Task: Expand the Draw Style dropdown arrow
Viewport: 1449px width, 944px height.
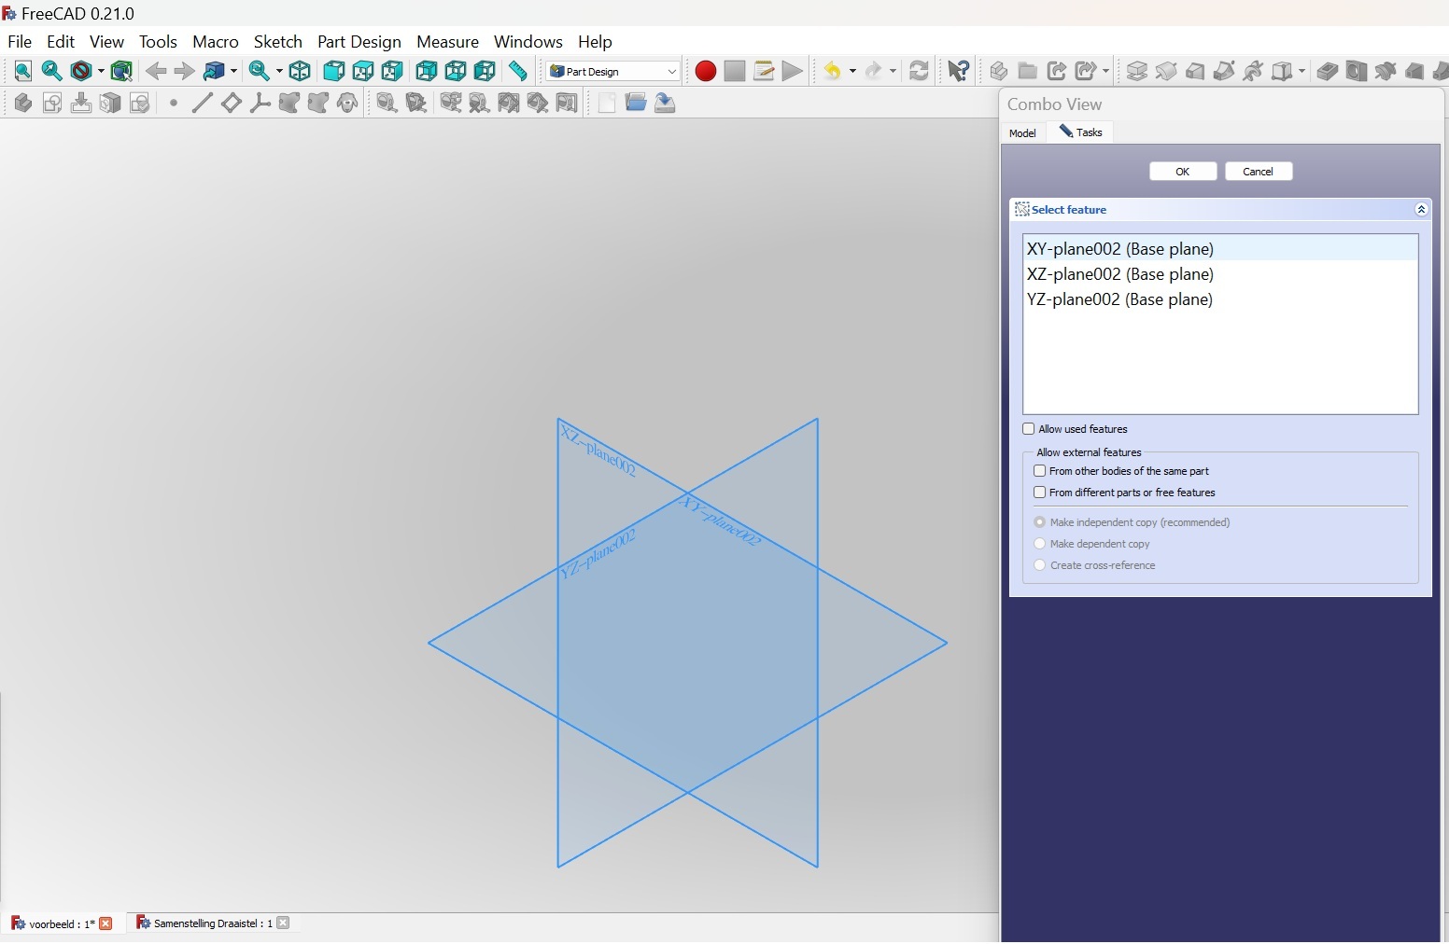Action: (101, 71)
